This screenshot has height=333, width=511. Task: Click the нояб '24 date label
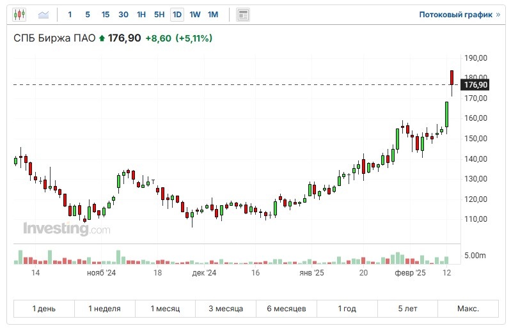click(x=101, y=273)
